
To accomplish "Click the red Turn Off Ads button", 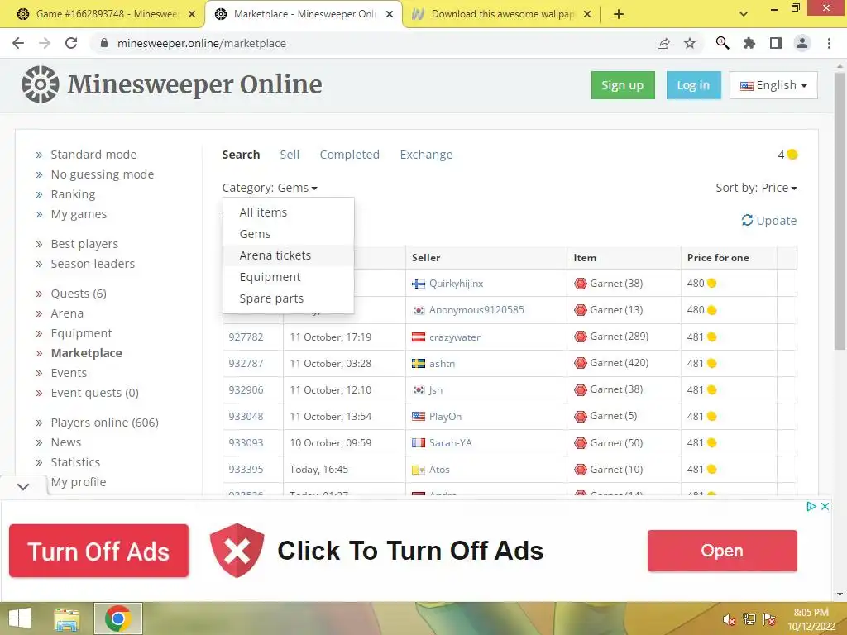I will (x=99, y=551).
